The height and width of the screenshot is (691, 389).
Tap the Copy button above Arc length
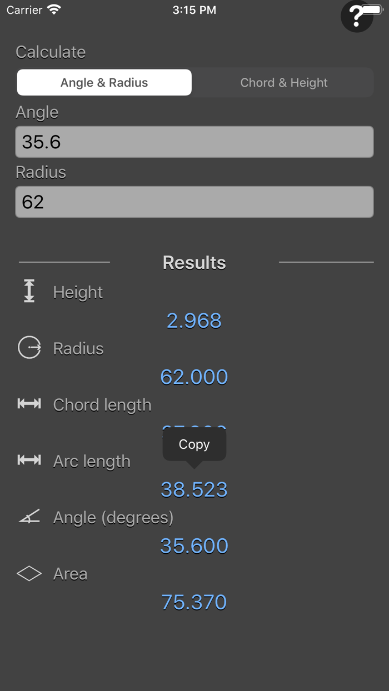coord(194,444)
